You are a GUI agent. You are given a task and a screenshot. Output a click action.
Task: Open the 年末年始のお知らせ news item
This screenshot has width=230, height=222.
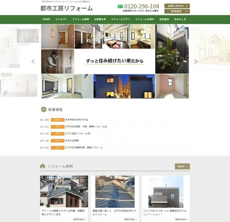pyautogui.click(x=77, y=120)
